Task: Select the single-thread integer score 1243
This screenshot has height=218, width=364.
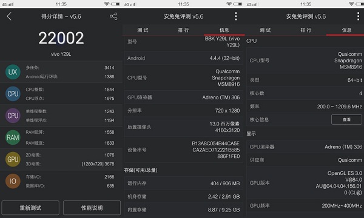Action: (x=109, y=111)
